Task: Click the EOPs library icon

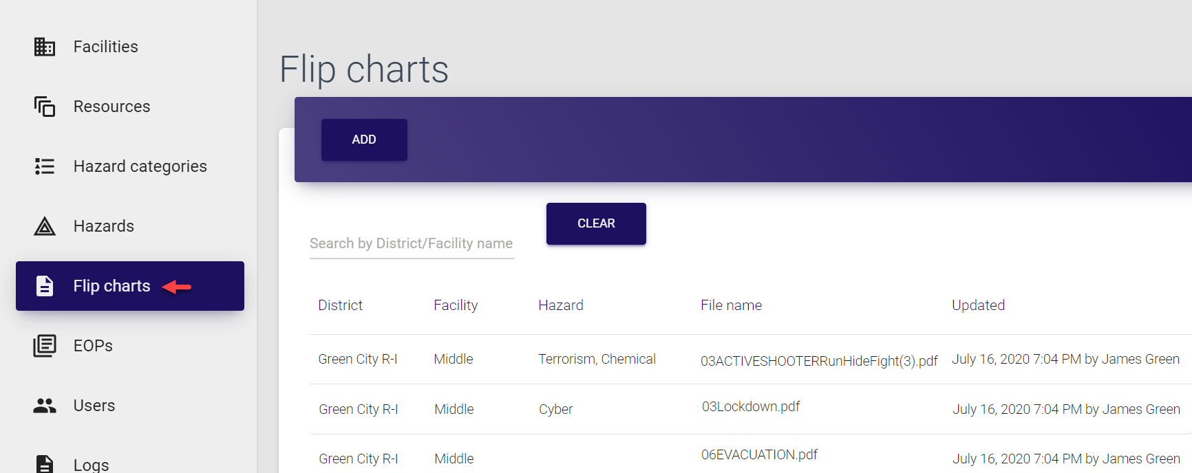Action: pyautogui.click(x=45, y=346)
